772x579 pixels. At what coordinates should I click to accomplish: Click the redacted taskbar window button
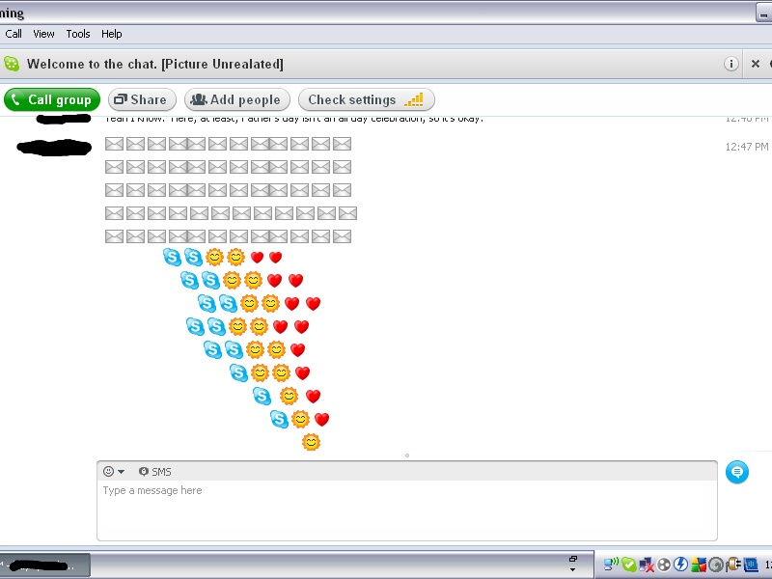[x=44, y=565]
